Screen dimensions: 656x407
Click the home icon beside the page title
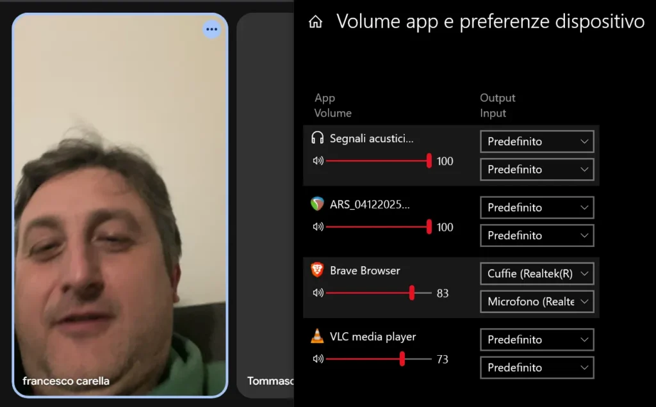(x=315, y=21)
